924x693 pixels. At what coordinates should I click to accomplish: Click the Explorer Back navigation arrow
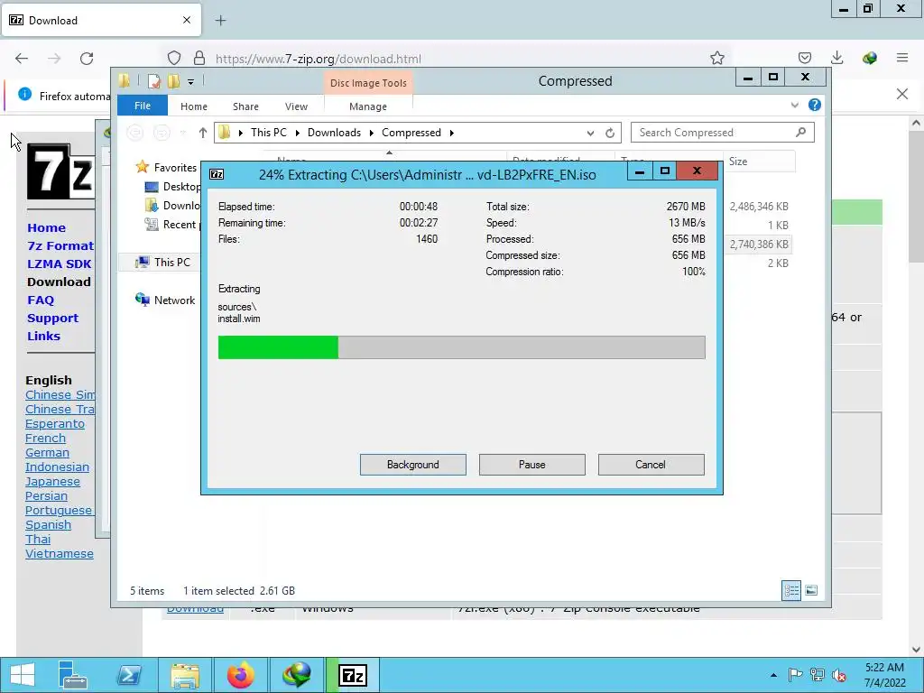coord(135,133)
